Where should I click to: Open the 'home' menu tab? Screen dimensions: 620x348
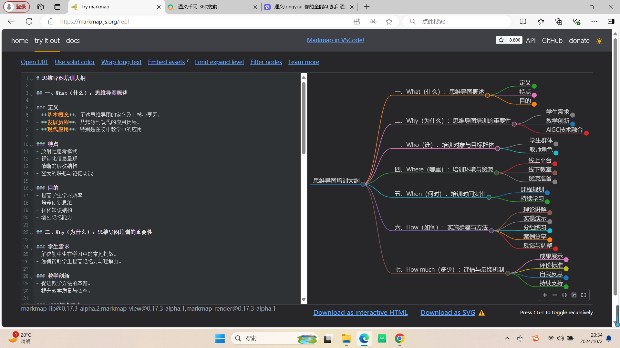[x=19, y=40]
